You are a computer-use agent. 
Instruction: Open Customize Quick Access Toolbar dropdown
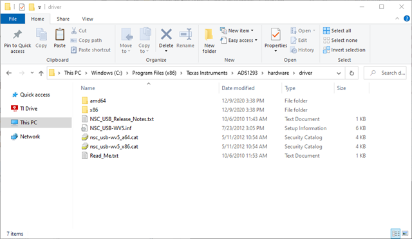39,7
